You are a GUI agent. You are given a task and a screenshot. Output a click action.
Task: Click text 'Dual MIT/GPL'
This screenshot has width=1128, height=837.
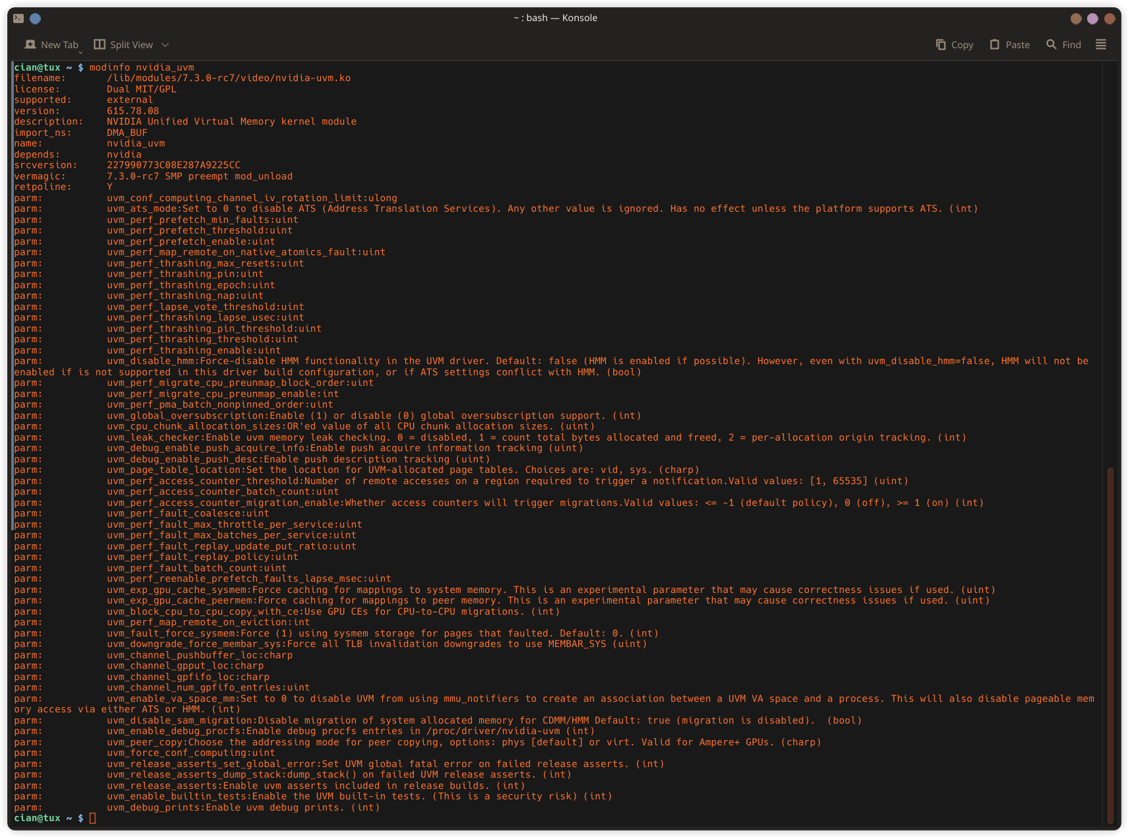pos(141,89)
